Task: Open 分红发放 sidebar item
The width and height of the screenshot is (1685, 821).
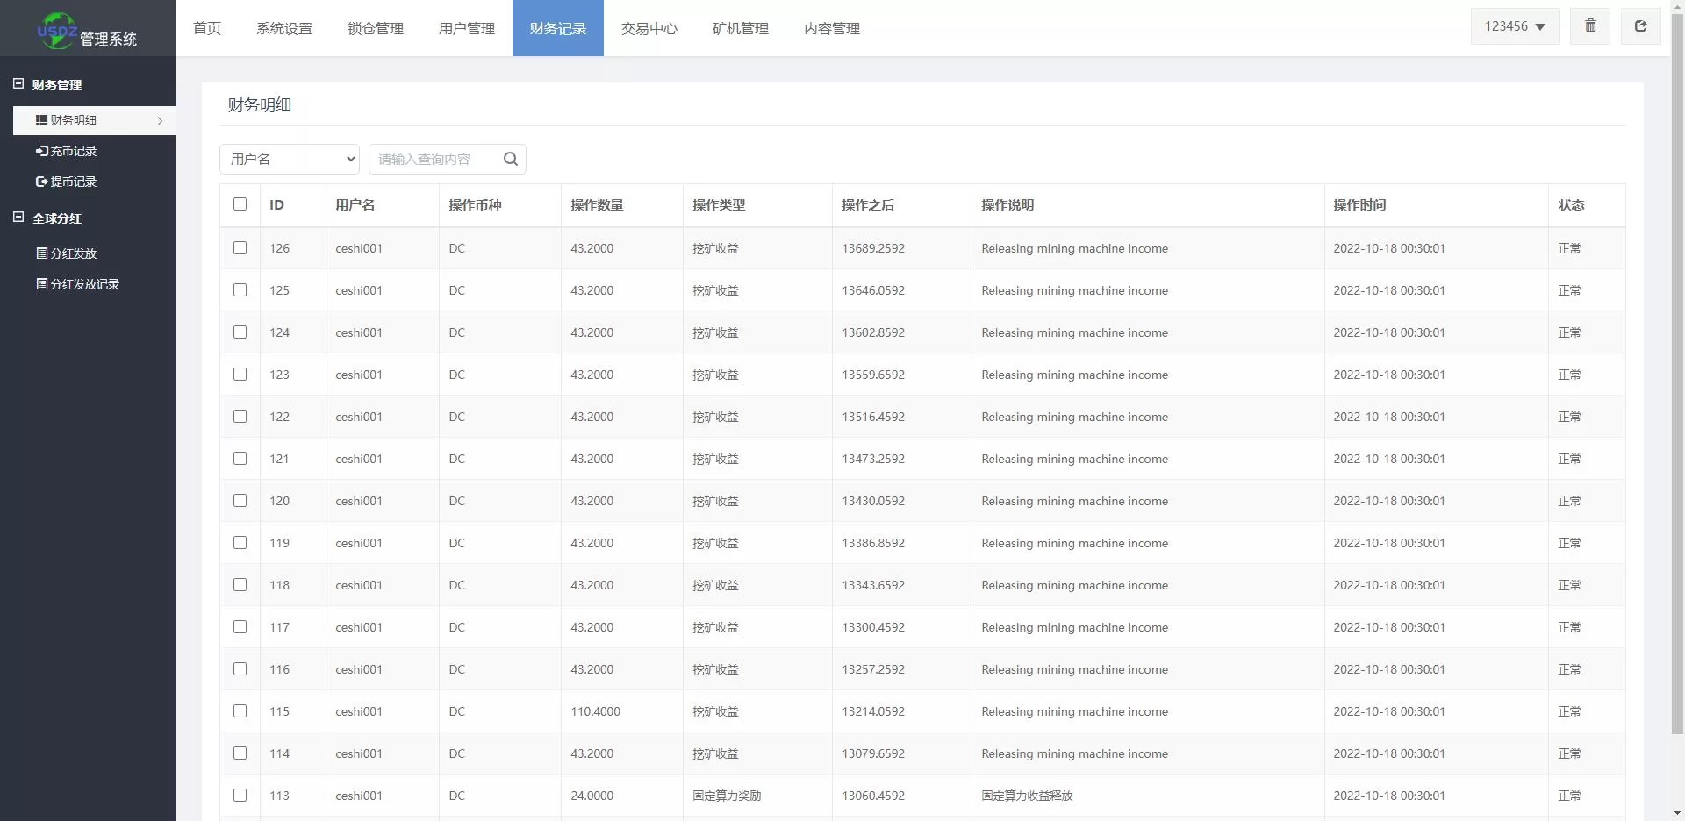Action: [x=73, y=253]
